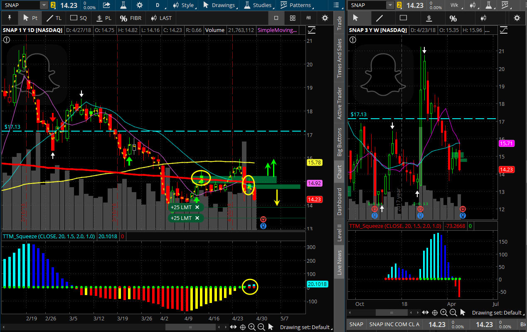Open the left SNAP symbol dropdown arrow
The image size is (527, 332).
click(44, 5)
